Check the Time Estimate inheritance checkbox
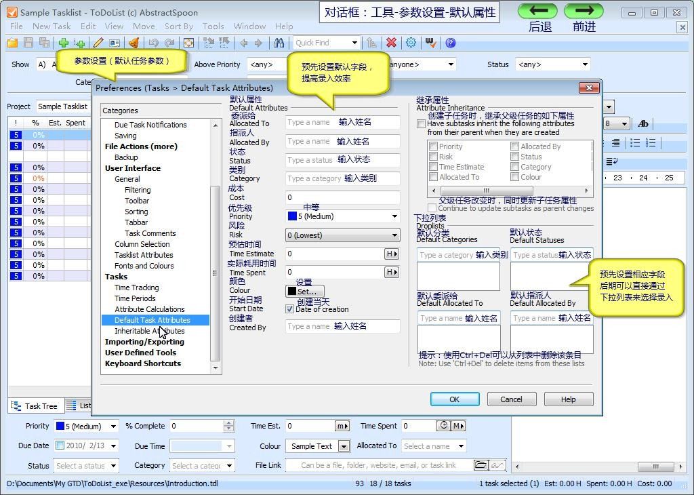 434,167
